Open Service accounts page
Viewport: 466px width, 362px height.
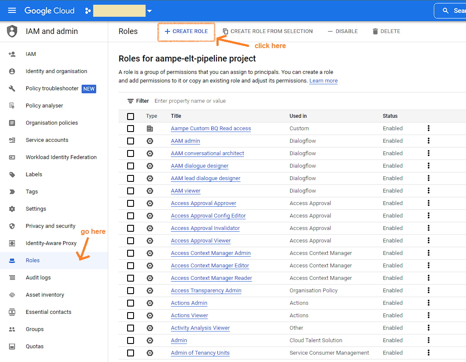tap(47, 140)
